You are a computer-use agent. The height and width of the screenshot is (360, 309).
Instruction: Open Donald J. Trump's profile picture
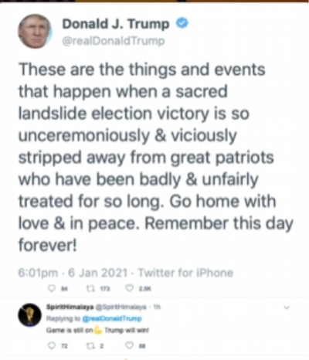click(x=35, y=32)
